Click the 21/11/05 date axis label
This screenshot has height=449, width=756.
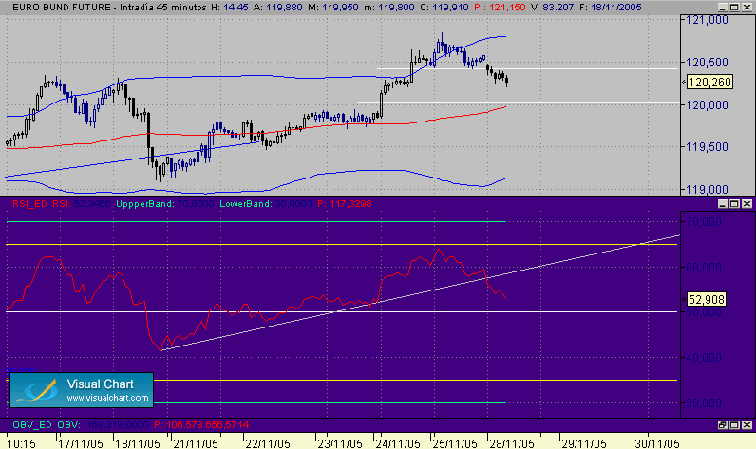196,443
